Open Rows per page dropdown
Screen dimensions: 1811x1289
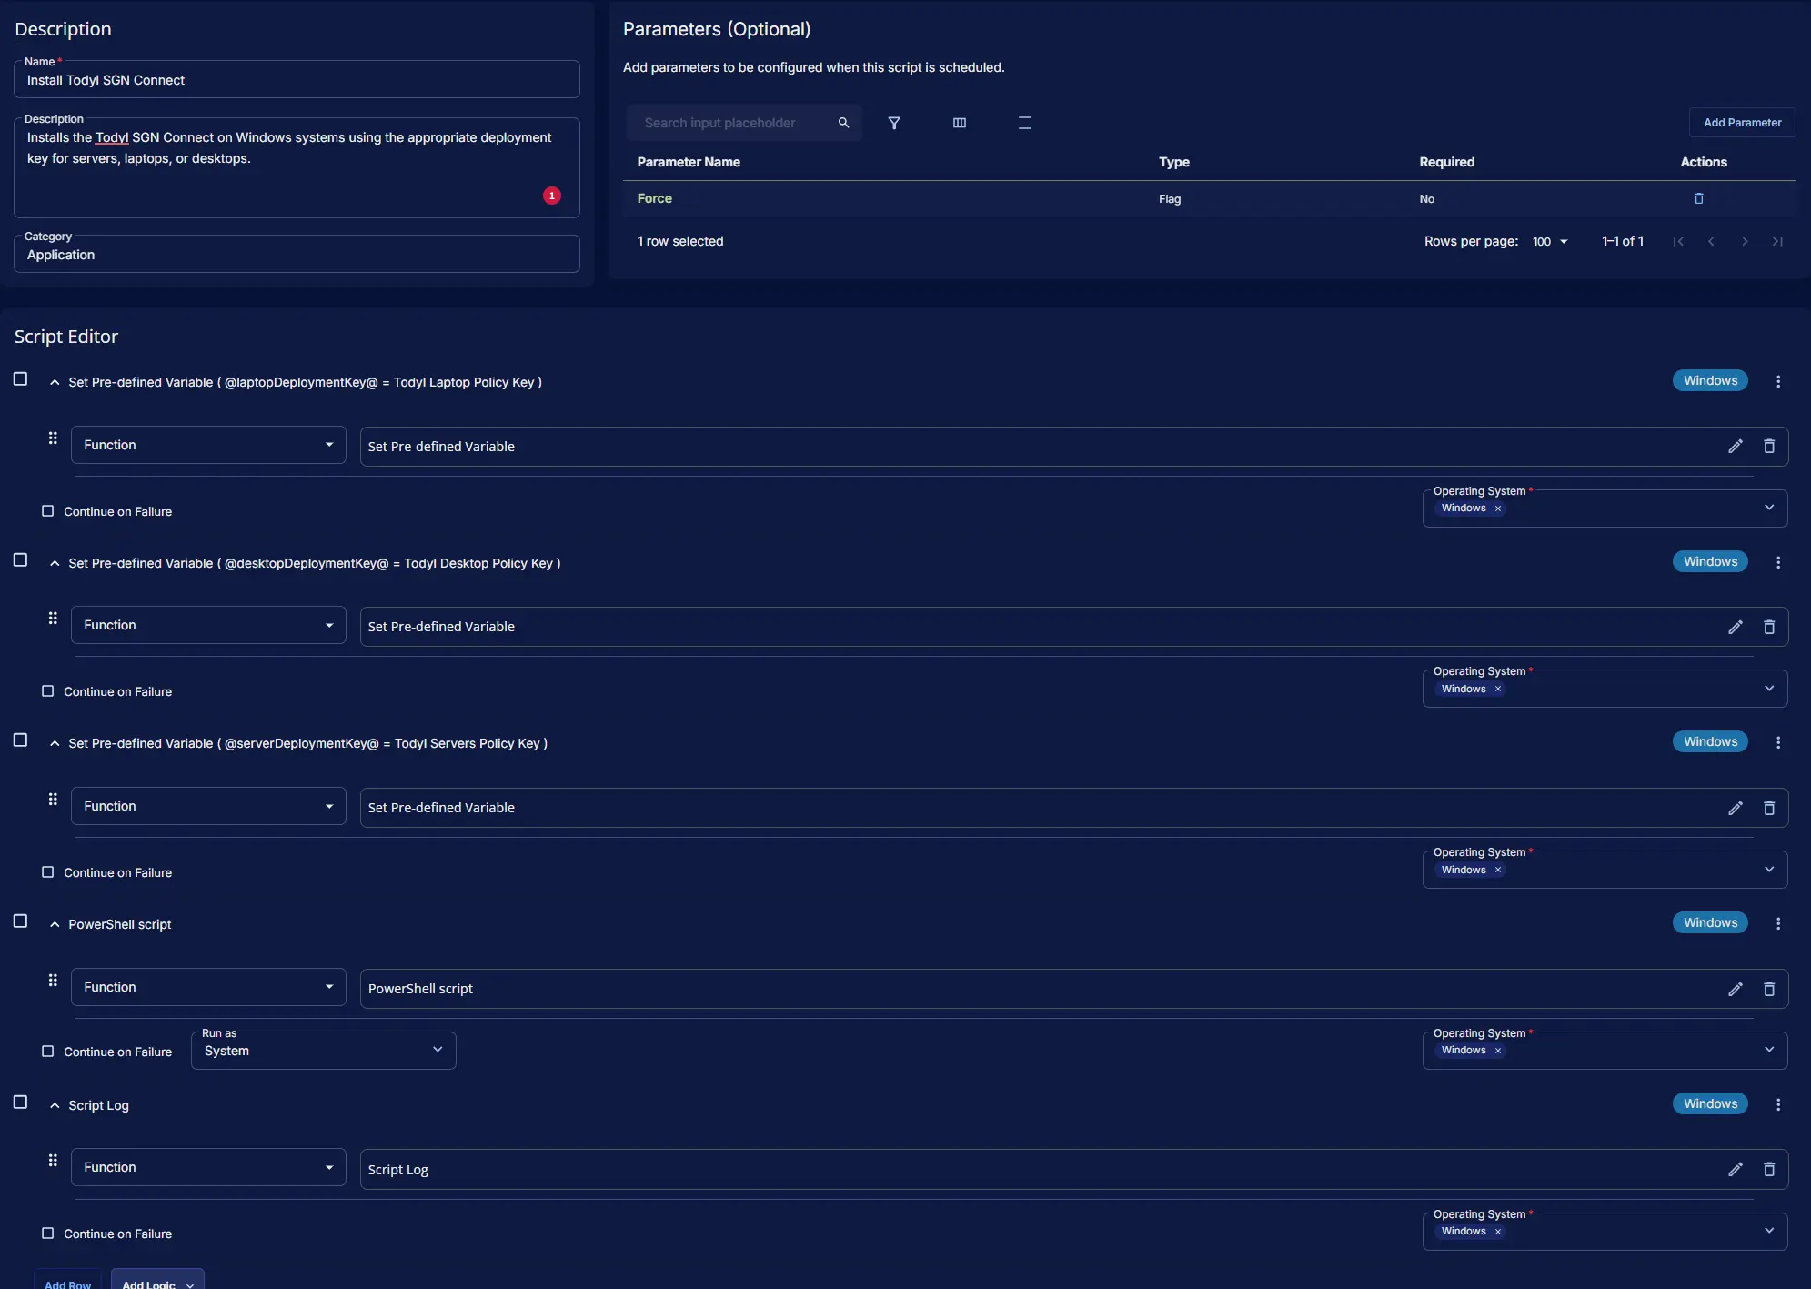click(1550, 241)
